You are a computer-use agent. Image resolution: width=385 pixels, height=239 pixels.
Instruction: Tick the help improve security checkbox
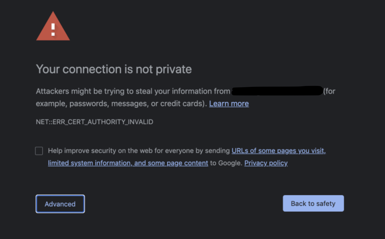(39, 151)
